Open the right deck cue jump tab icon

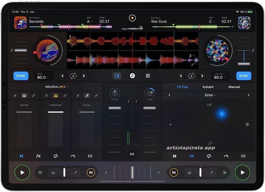[x=226, y=156]
